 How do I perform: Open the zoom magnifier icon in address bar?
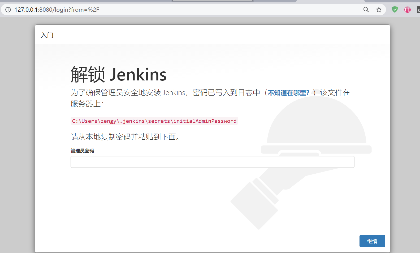coord(366,10)
